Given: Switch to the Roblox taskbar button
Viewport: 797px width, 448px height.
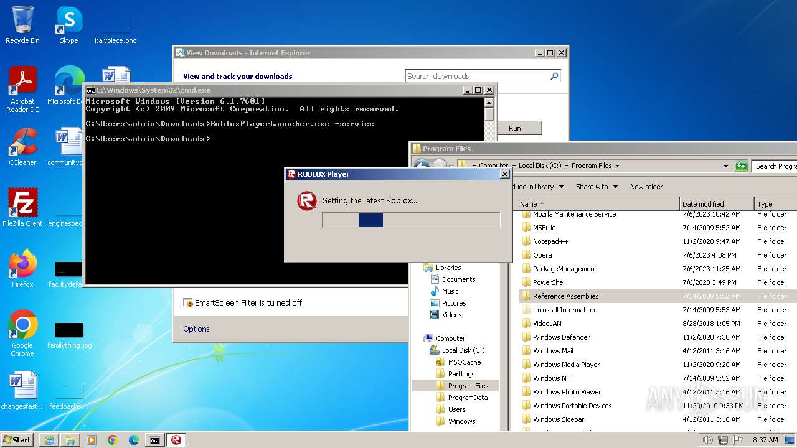Looking at the screenshot, I should click(x=176, y=440).
